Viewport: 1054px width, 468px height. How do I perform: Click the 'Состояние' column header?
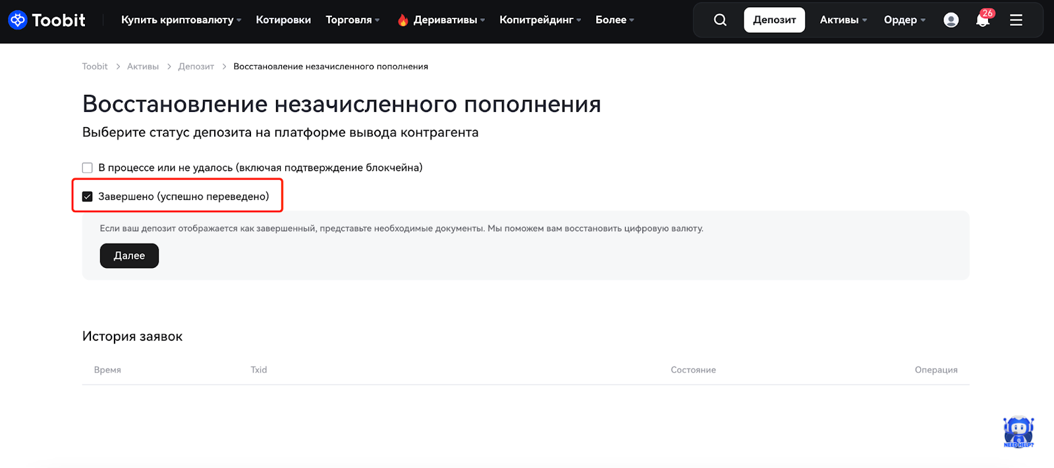[693, 370]
